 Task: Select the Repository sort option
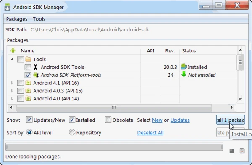(72, 132)
